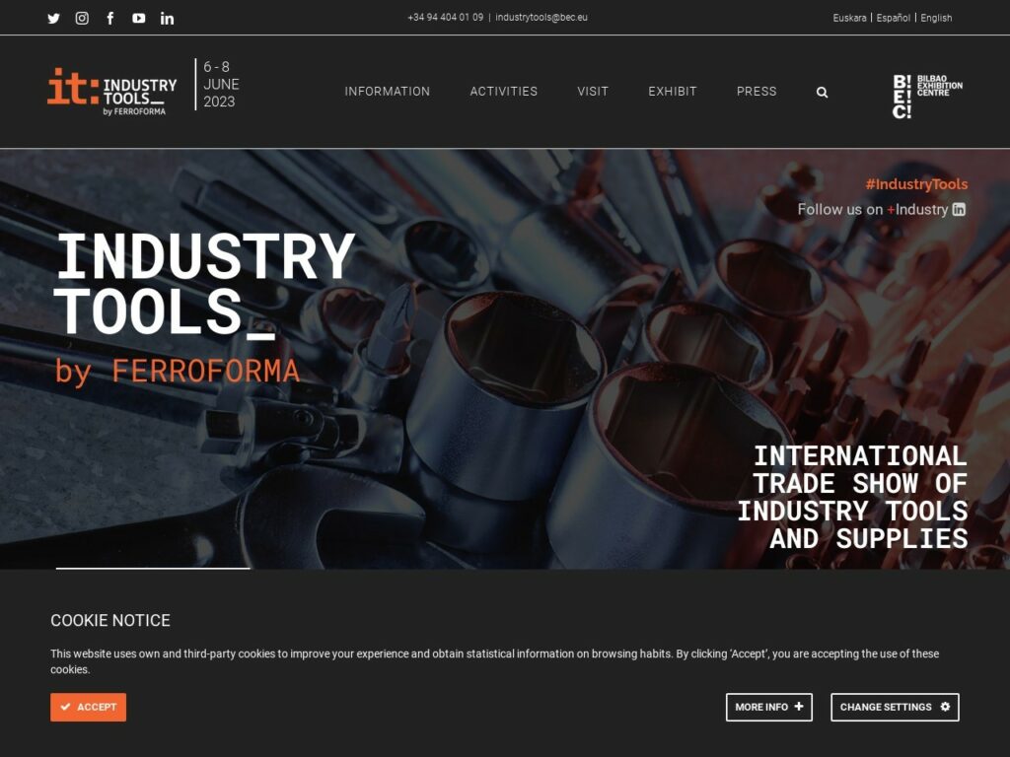Switch language to Euskara

[849, 18]
